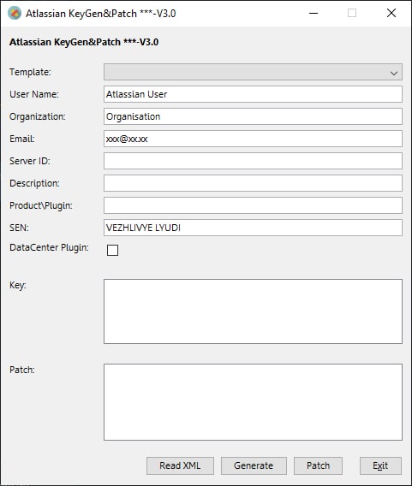Enable the DataCenter Plugin checkbox
Screen dimensions: 412x486
112,250
